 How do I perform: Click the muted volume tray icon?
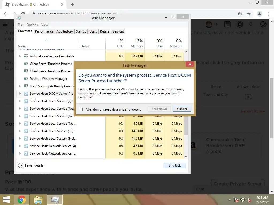coord(249,200)
